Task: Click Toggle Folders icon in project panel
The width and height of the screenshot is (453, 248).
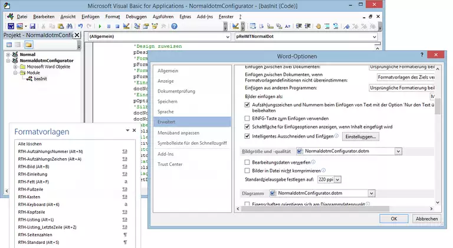Action: click(28, 45)
